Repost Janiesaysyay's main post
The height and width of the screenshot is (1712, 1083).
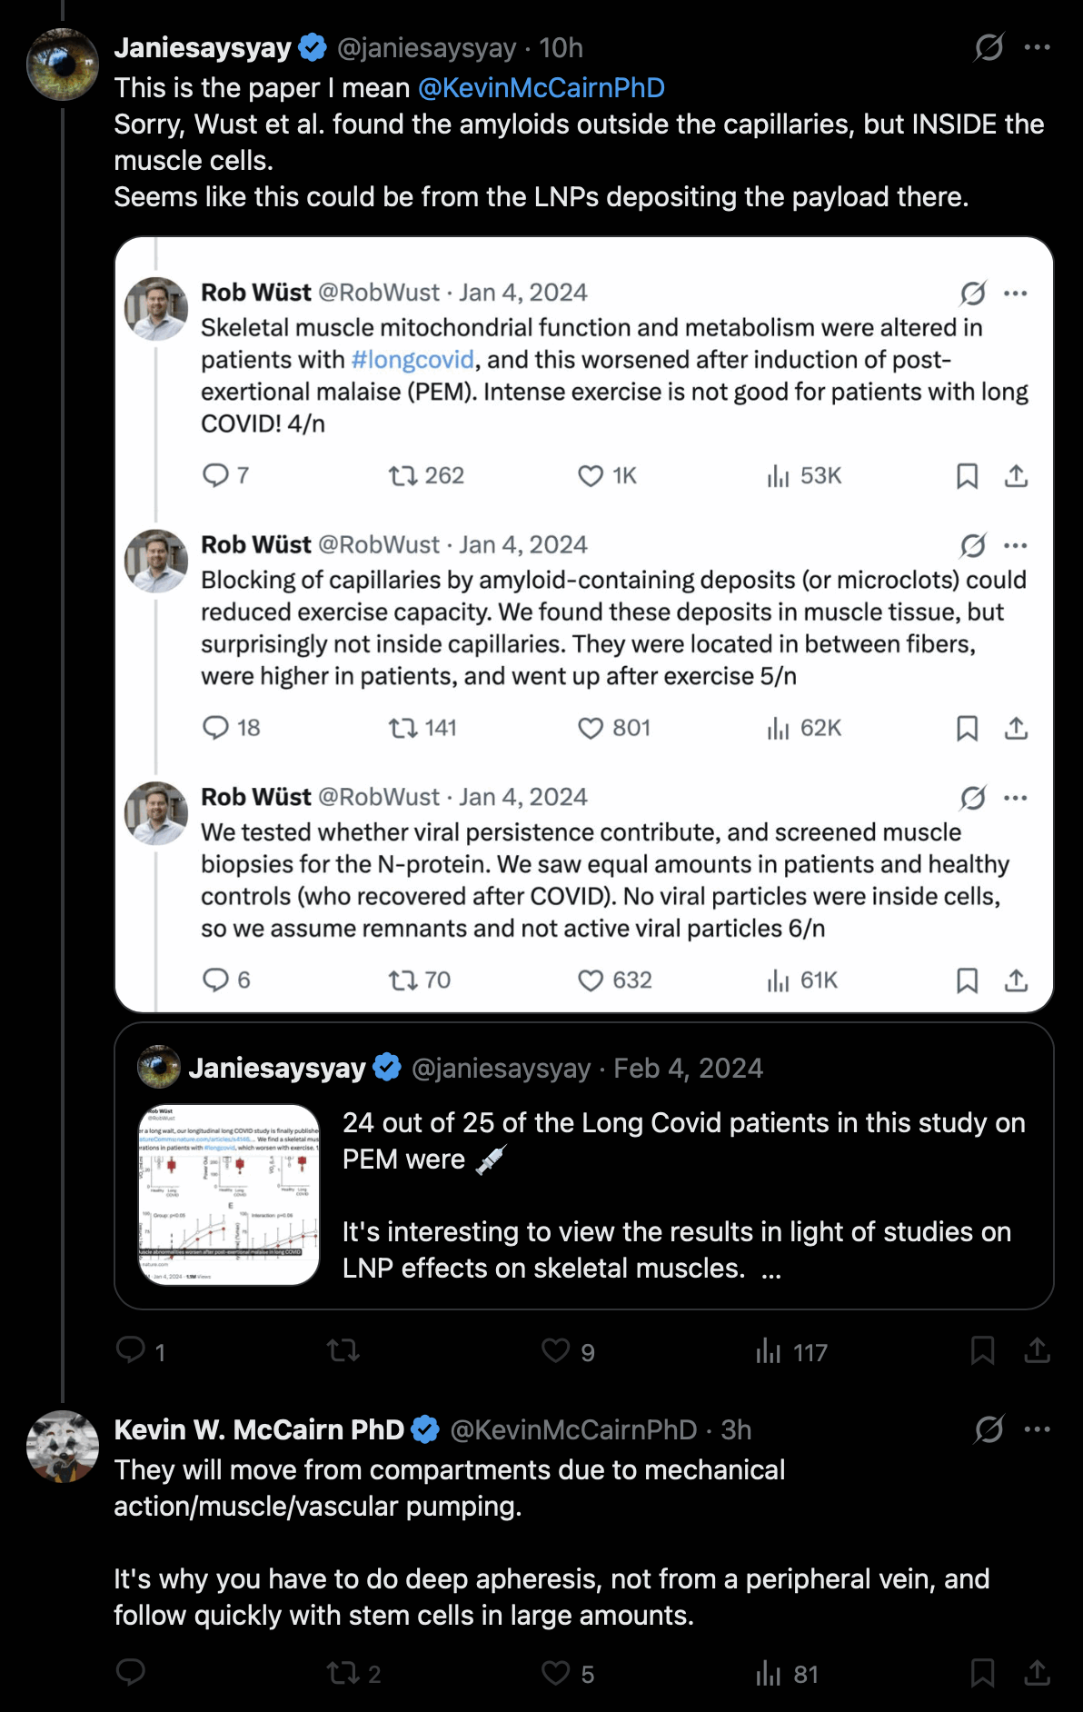coord(343,1351)
